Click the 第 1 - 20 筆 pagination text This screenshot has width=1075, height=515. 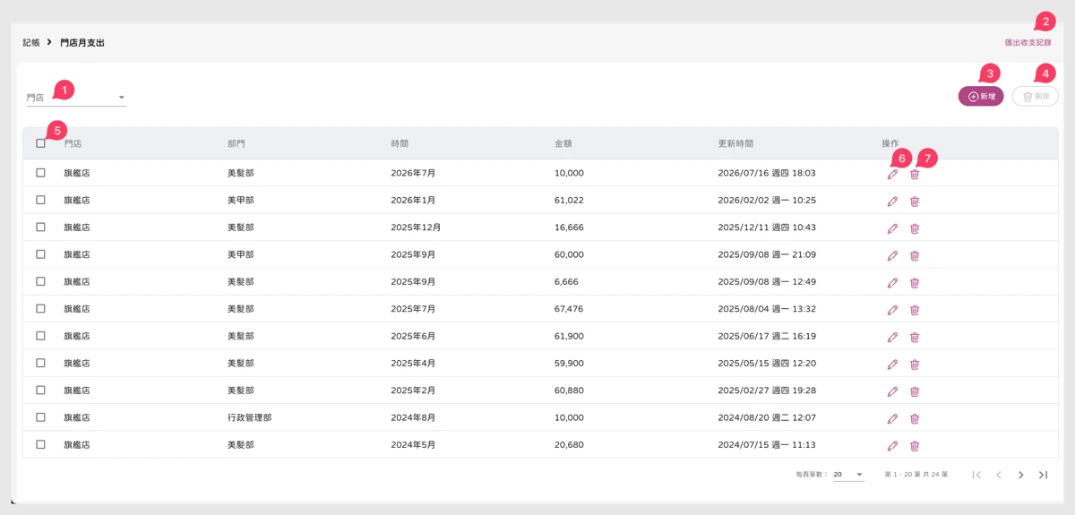(916, 475)
